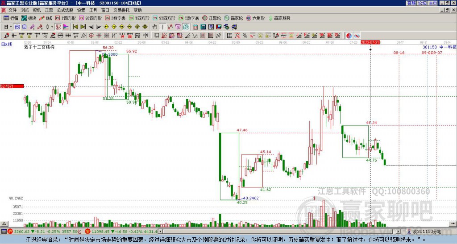Click the black left arrow step icon
The image size is (457, 244).
91,27
